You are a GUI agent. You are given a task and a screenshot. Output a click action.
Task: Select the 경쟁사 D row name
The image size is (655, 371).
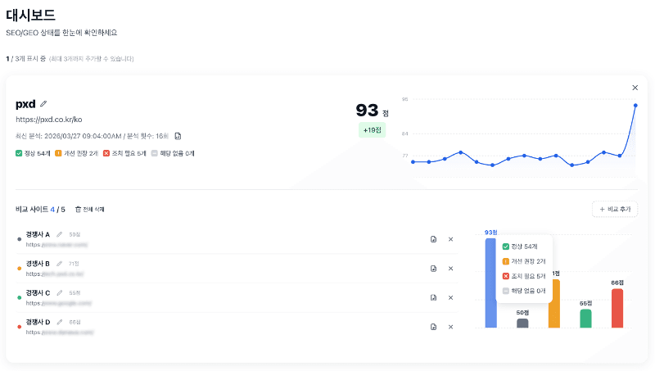tap(38, 322)
